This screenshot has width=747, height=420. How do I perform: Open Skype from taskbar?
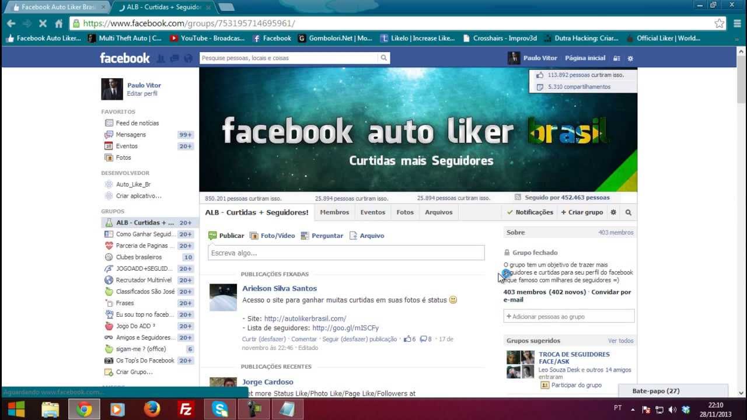(x=220, y=409)
